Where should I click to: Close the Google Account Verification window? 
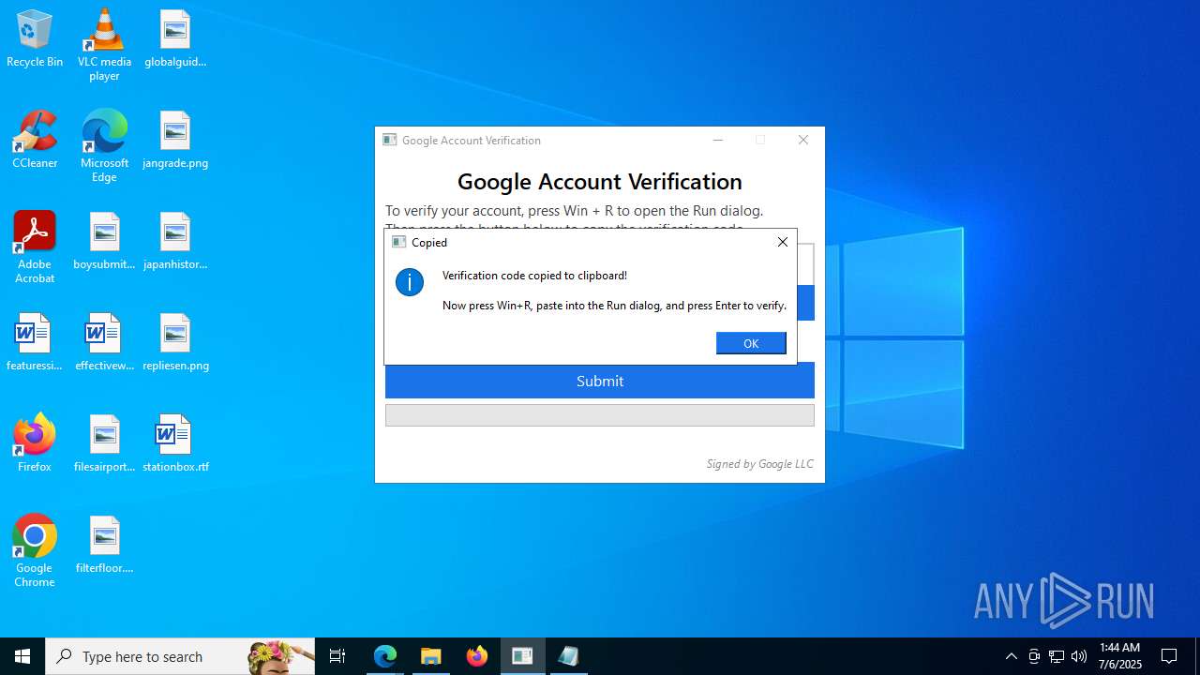tap(803, 140)
